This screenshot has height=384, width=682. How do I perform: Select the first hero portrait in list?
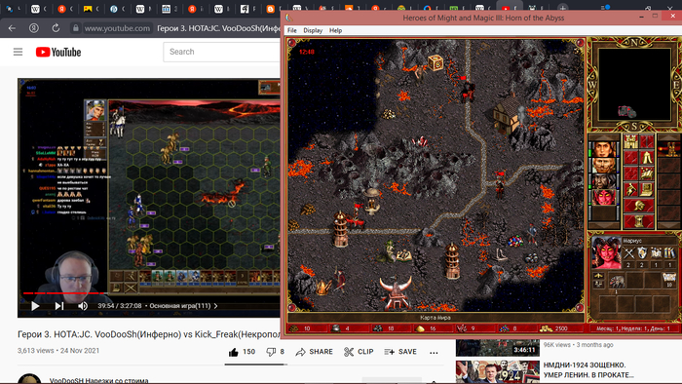[604, 149]
